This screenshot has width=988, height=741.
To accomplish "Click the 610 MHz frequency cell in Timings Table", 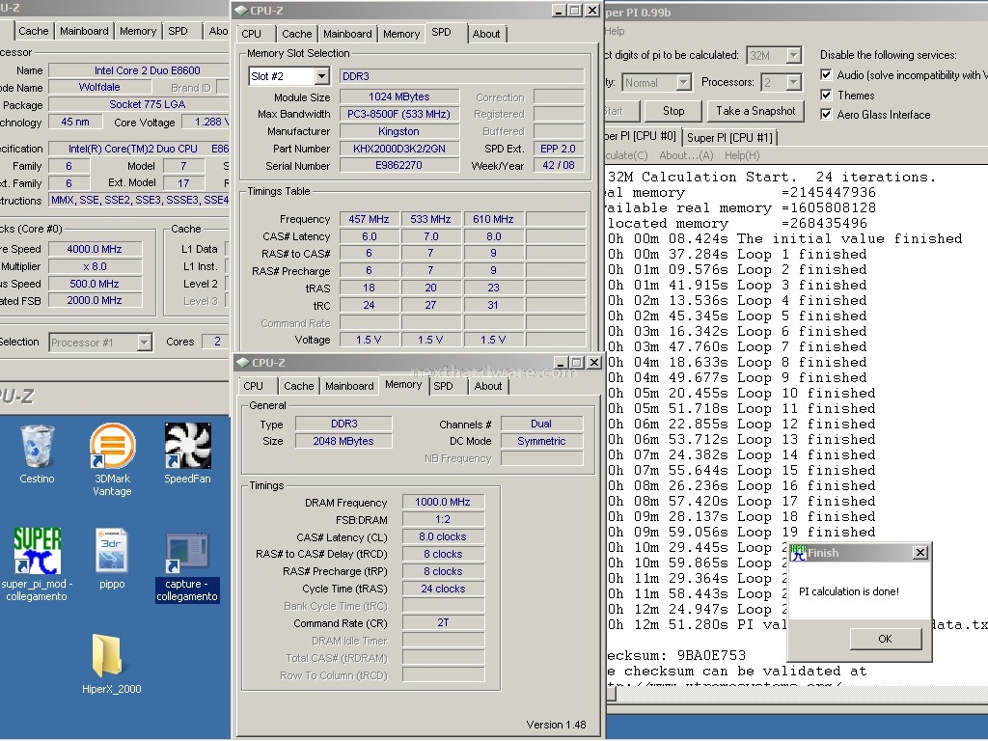I will coord(493,219).
